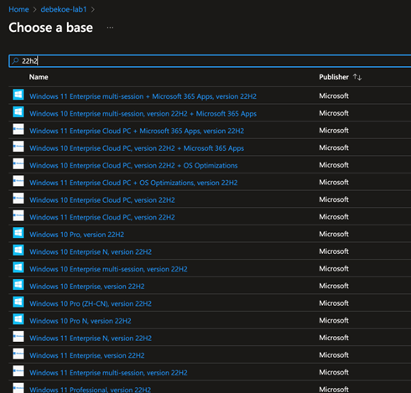Click image icon for Windows 11 Enterprise multi-session row
Screen dimensions: 411x393
(18, 371)
